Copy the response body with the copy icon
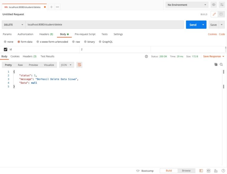227x174 pixels. (x=216, y=64)
